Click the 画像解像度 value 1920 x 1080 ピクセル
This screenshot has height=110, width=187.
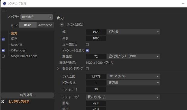[99, 63]
